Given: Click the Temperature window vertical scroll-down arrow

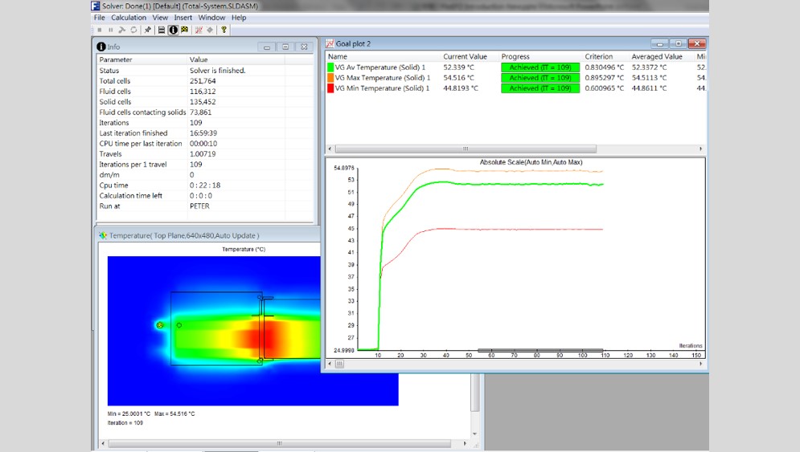Looking at the screenshot, I should click(475, 434).
